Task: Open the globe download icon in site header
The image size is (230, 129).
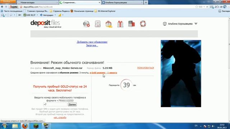Action: 86,24
